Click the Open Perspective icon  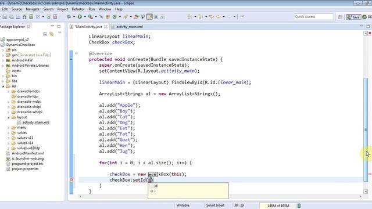coord(340,17)
